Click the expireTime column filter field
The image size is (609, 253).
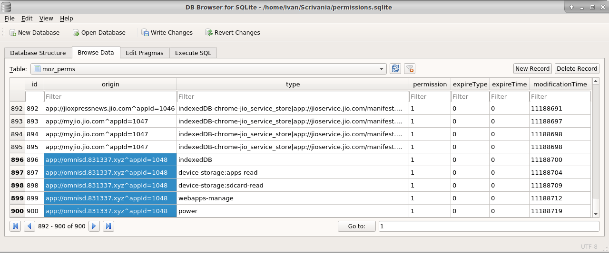(x=509, y=96)
